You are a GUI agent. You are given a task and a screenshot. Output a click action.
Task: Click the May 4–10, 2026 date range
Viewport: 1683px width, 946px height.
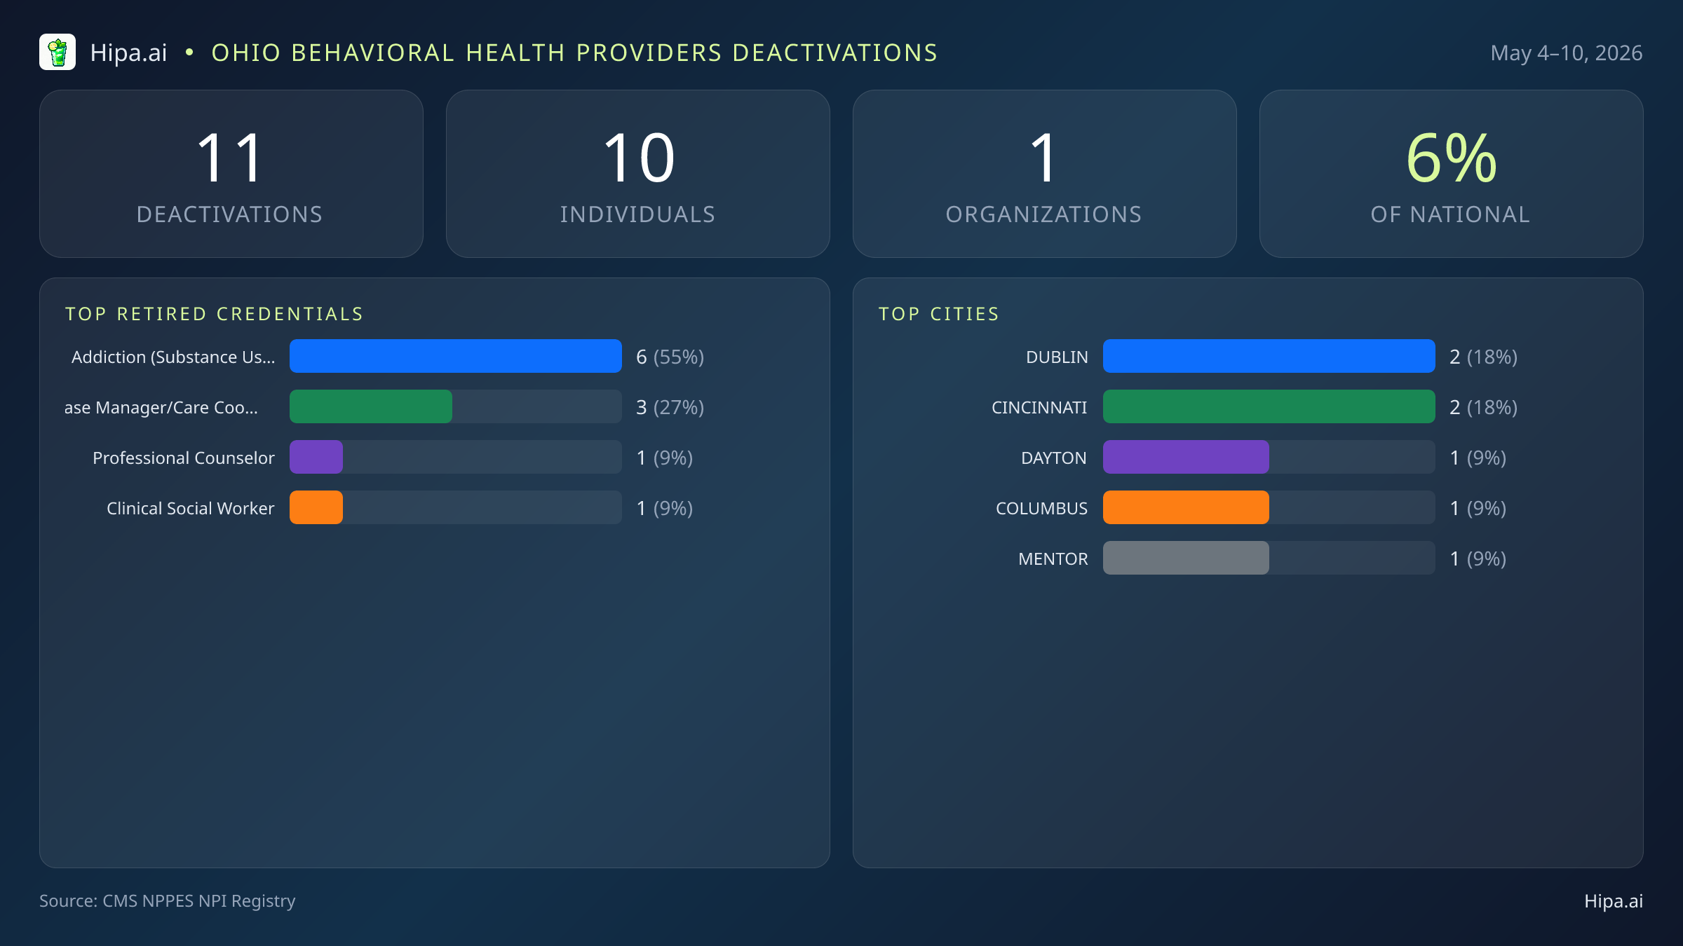[x=1566, y=53]
